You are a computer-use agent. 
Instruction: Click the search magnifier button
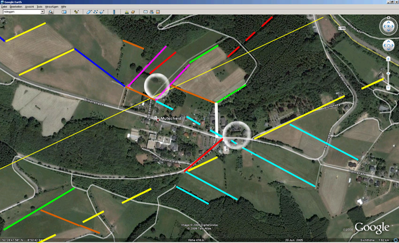tap(51, 12)
